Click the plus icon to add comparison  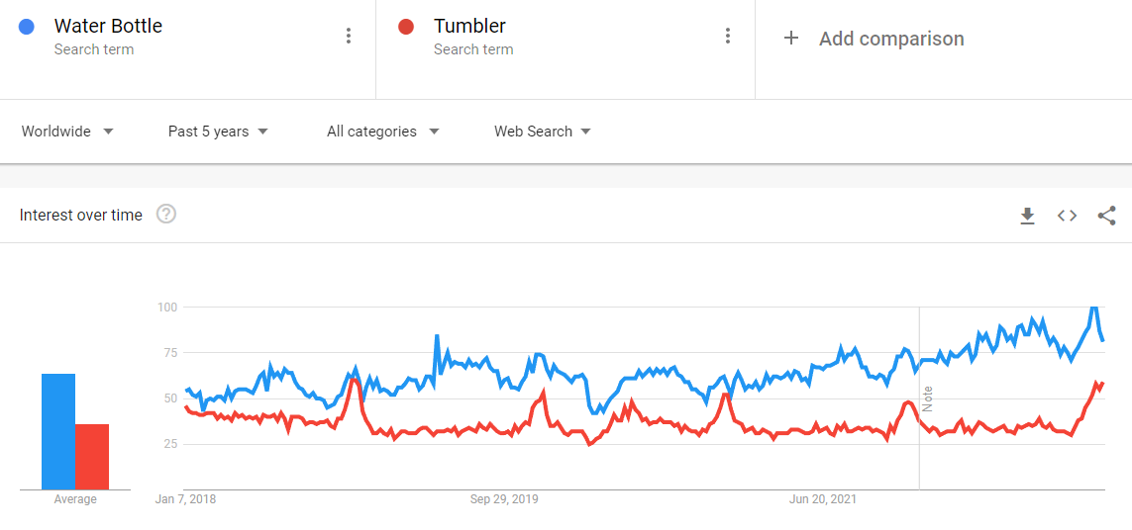790,39
